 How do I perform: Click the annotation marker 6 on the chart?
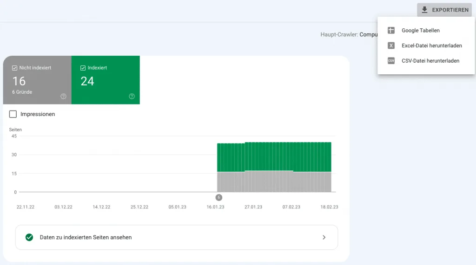point(219,197)
